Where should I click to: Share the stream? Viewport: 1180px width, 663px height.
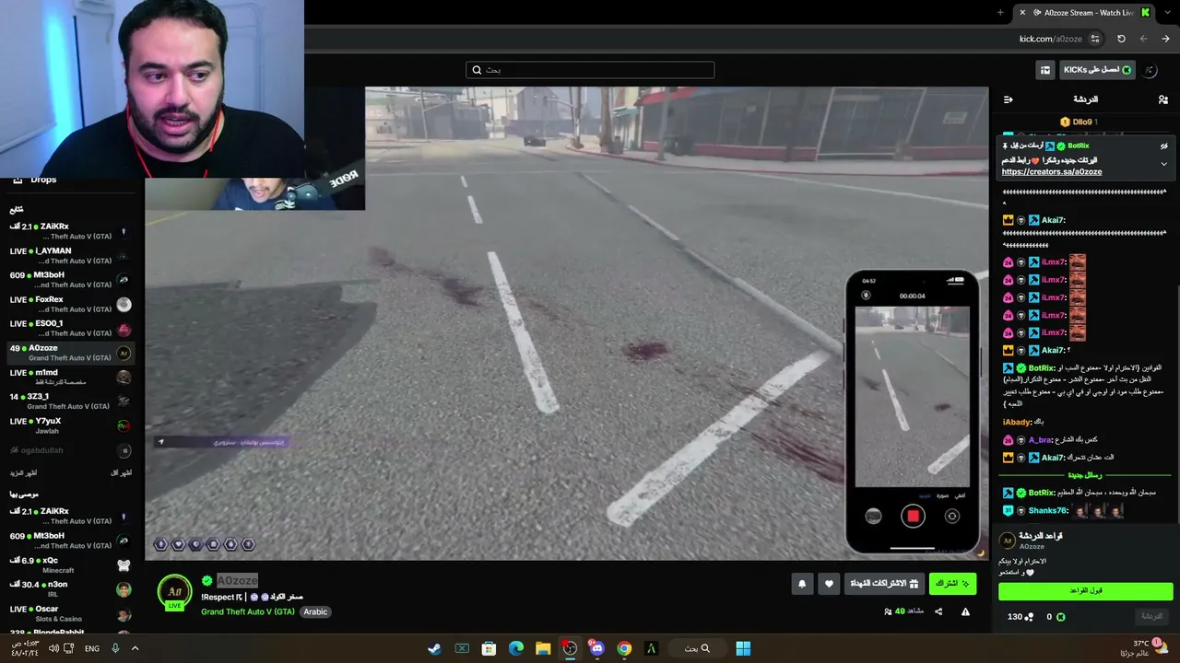tap(938, 611)
